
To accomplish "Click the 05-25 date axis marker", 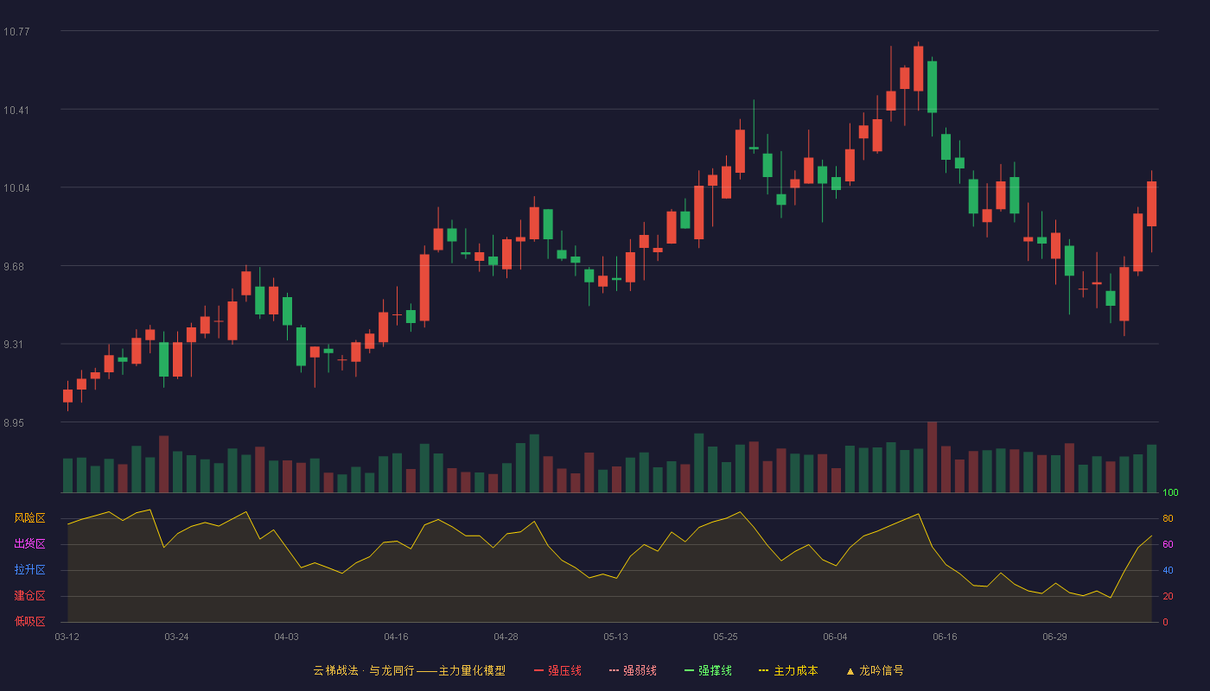I will coord(725,637).
